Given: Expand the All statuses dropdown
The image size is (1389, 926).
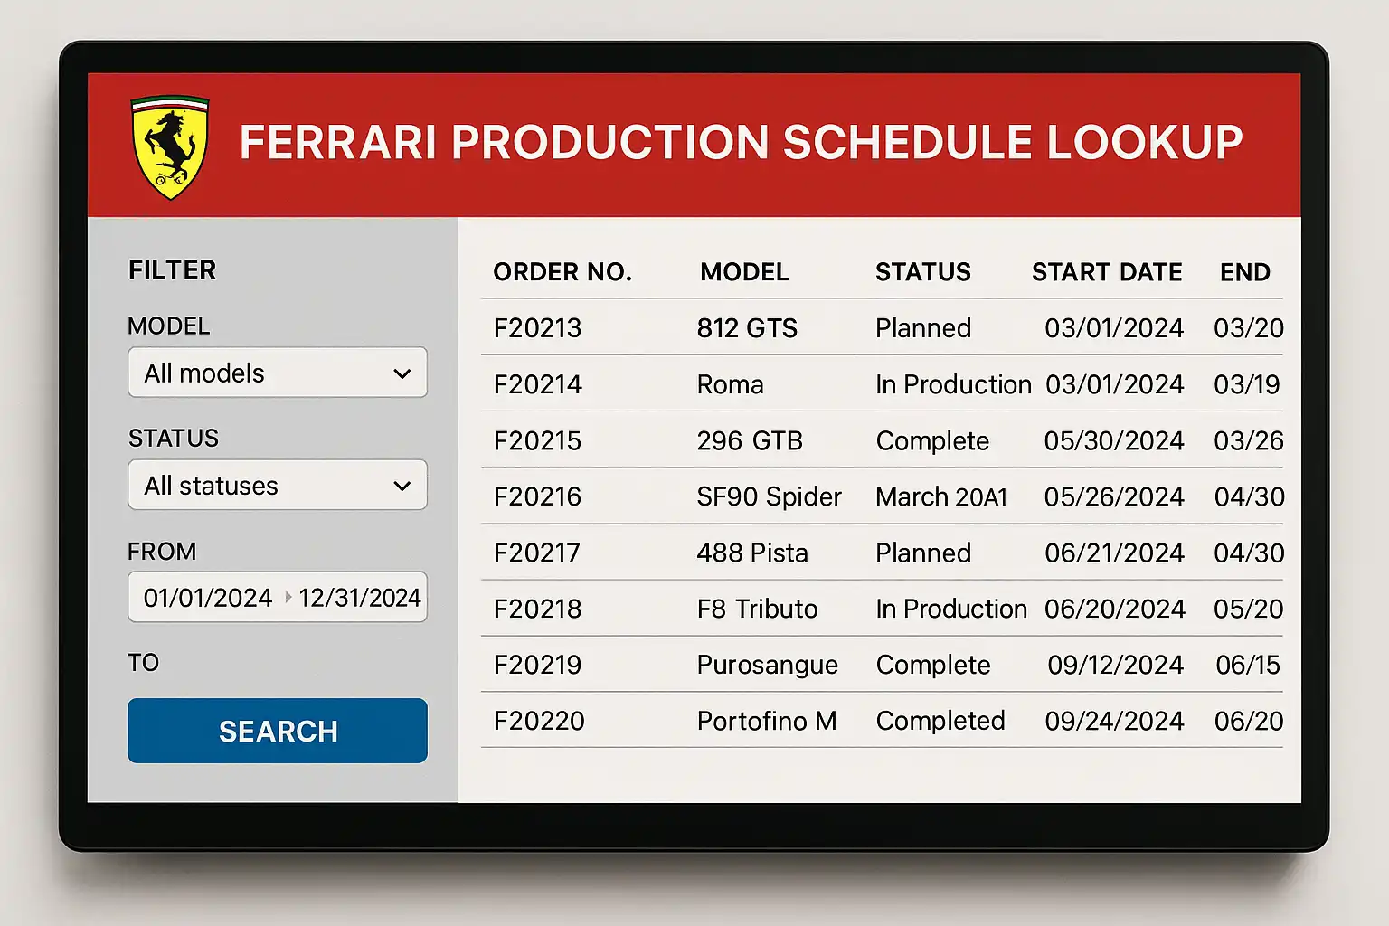Looking at the screenshot, I should pyautogui.click(x=277, y=486).
